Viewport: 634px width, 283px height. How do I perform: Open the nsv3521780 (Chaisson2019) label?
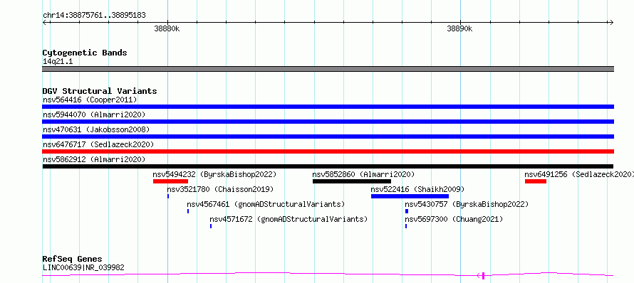tap(220, 189)
